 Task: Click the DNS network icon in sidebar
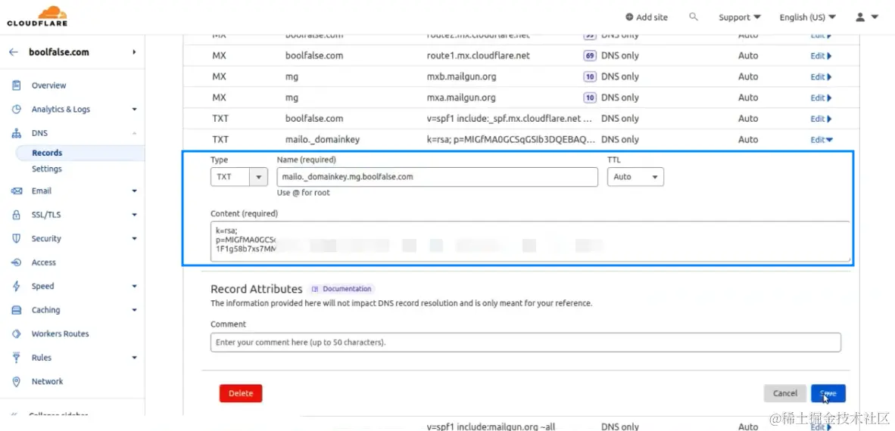[17, 133]
